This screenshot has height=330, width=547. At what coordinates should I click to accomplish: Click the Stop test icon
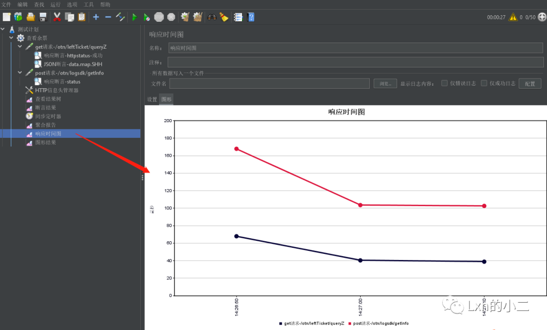(159, 17)
